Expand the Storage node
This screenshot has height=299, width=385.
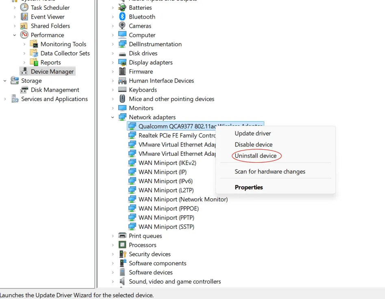pos(4,80)
